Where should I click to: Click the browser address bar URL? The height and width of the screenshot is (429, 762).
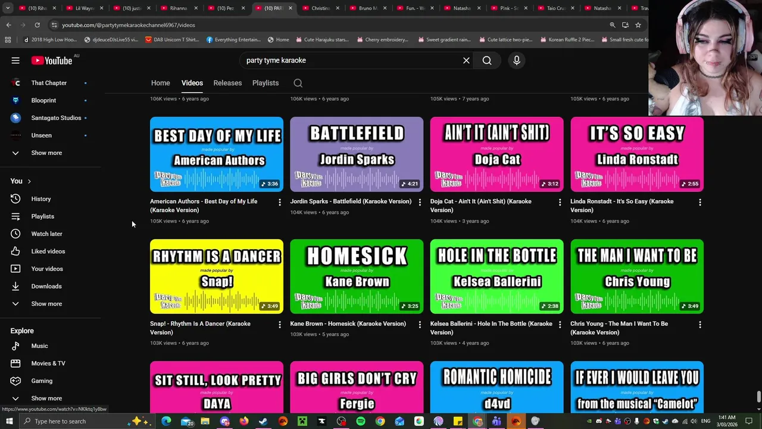tap(128, 25)
